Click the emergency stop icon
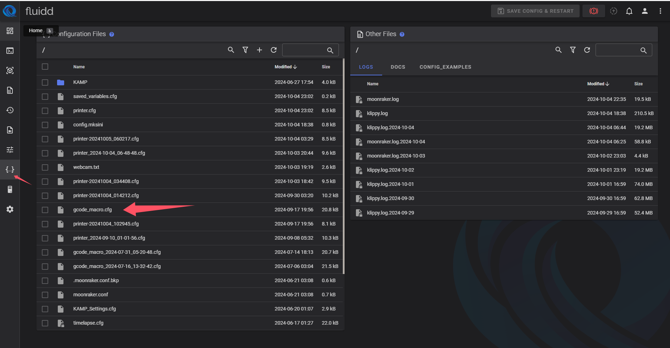The image size is (670, 348). (593, 11)
